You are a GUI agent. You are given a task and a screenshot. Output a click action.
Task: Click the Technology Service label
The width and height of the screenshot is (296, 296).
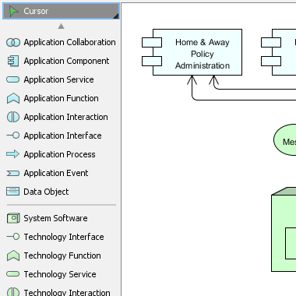pos(60,274)
